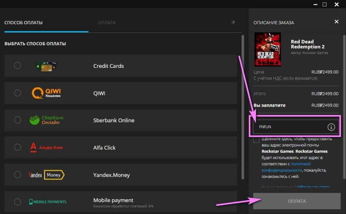Open the ОПЛАТА tab
The height and width of the screenshot is (214, 346).
click(x=106, y=22)
